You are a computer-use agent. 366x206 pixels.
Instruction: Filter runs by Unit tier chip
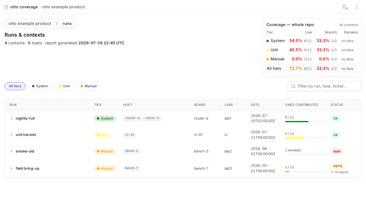(x=64, y=86)
